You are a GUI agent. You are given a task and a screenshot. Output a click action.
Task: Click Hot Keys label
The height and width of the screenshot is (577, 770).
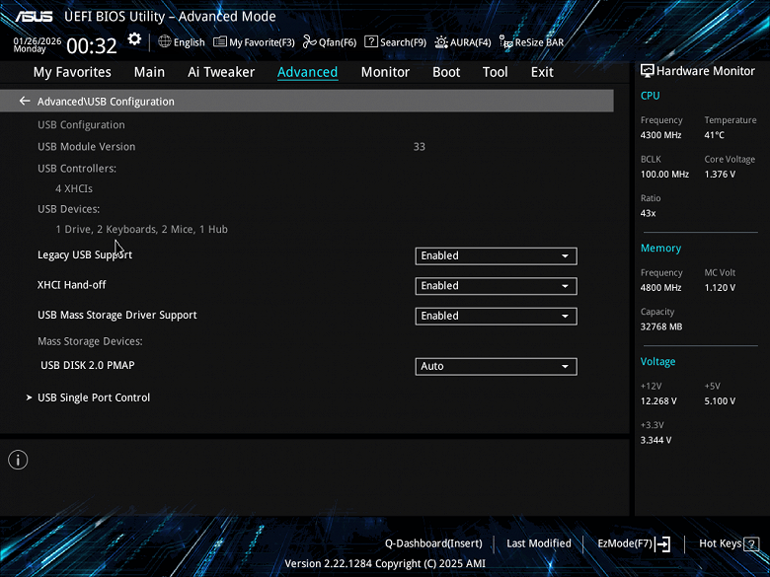pos(720,543)
